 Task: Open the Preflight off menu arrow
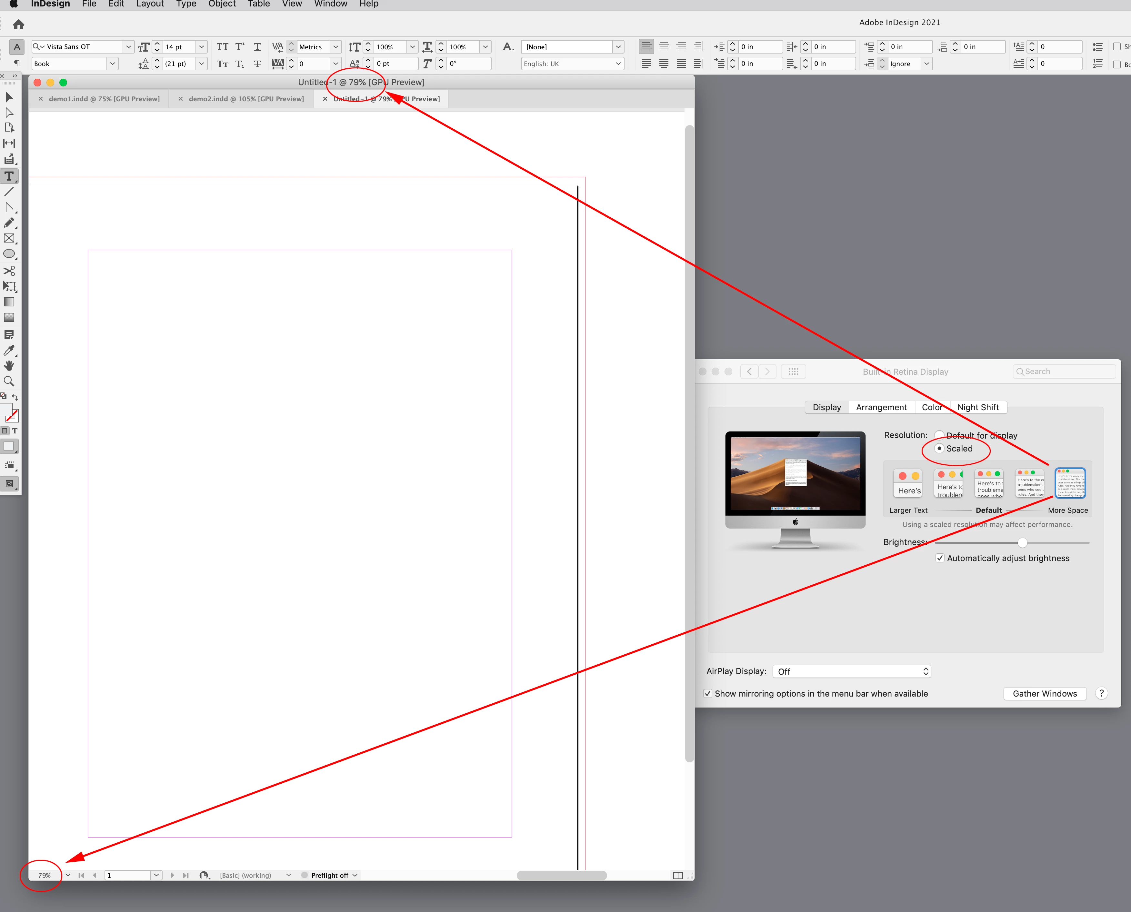355,875
